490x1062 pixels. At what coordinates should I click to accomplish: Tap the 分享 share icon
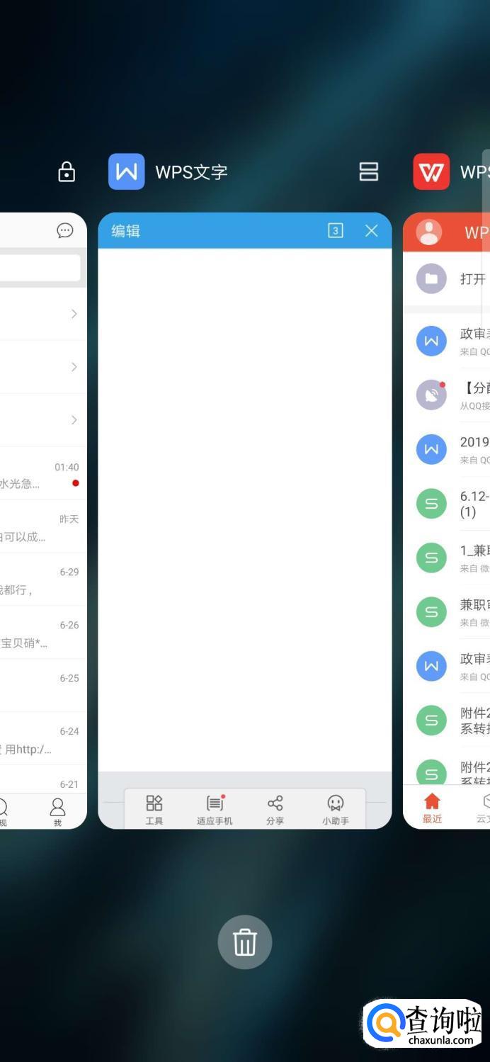click(275, 810)
